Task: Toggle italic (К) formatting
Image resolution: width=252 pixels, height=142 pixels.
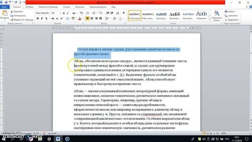Action: [42, 19]
